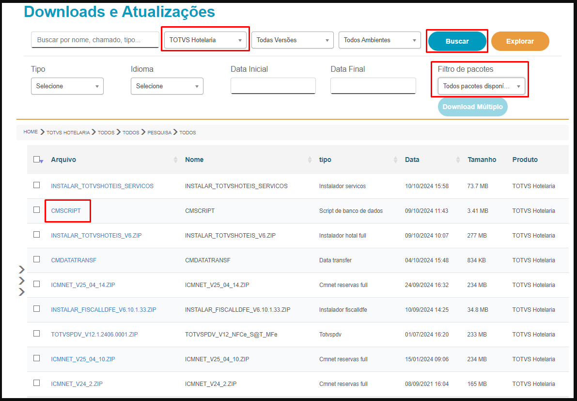
Task: Open the Tipo Selecione dropdown
Action: coord(67,86)
